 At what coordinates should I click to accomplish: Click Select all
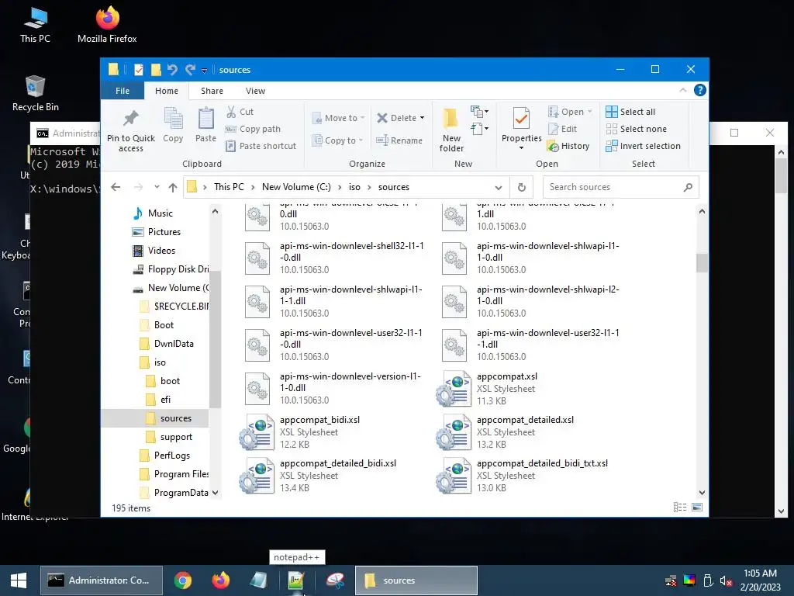pyautogui.click(x=630, y=112)
